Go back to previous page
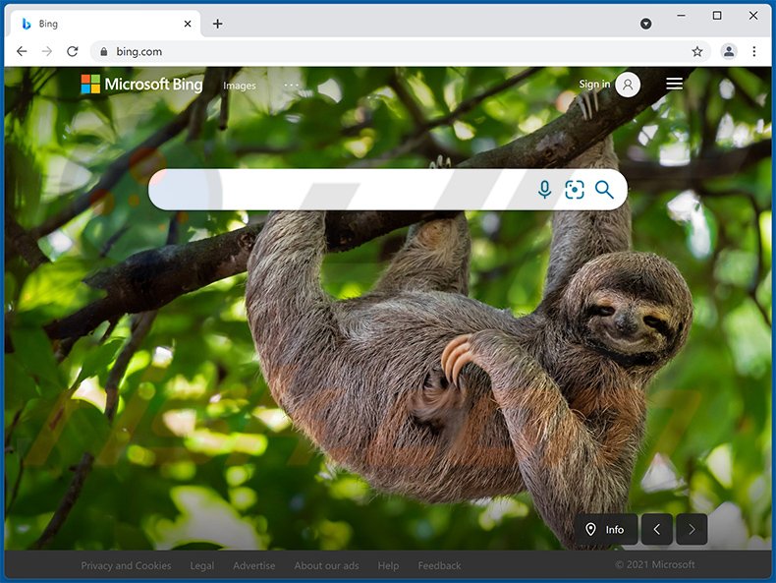776x583 pixels. (22, 51)
